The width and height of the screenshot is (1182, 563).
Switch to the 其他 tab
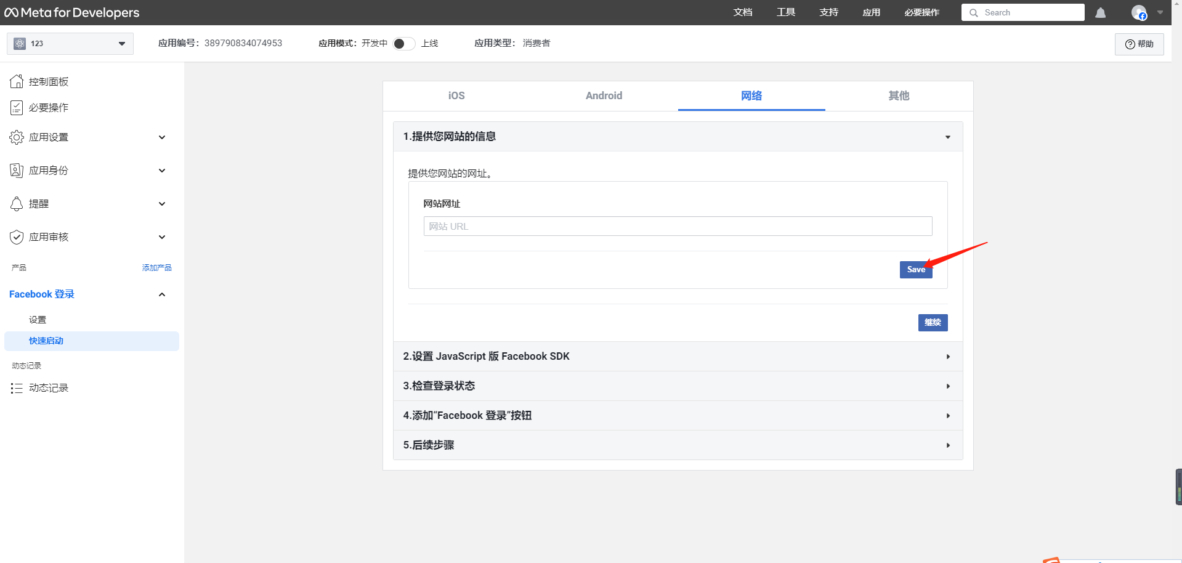click(x=899, y=95)
